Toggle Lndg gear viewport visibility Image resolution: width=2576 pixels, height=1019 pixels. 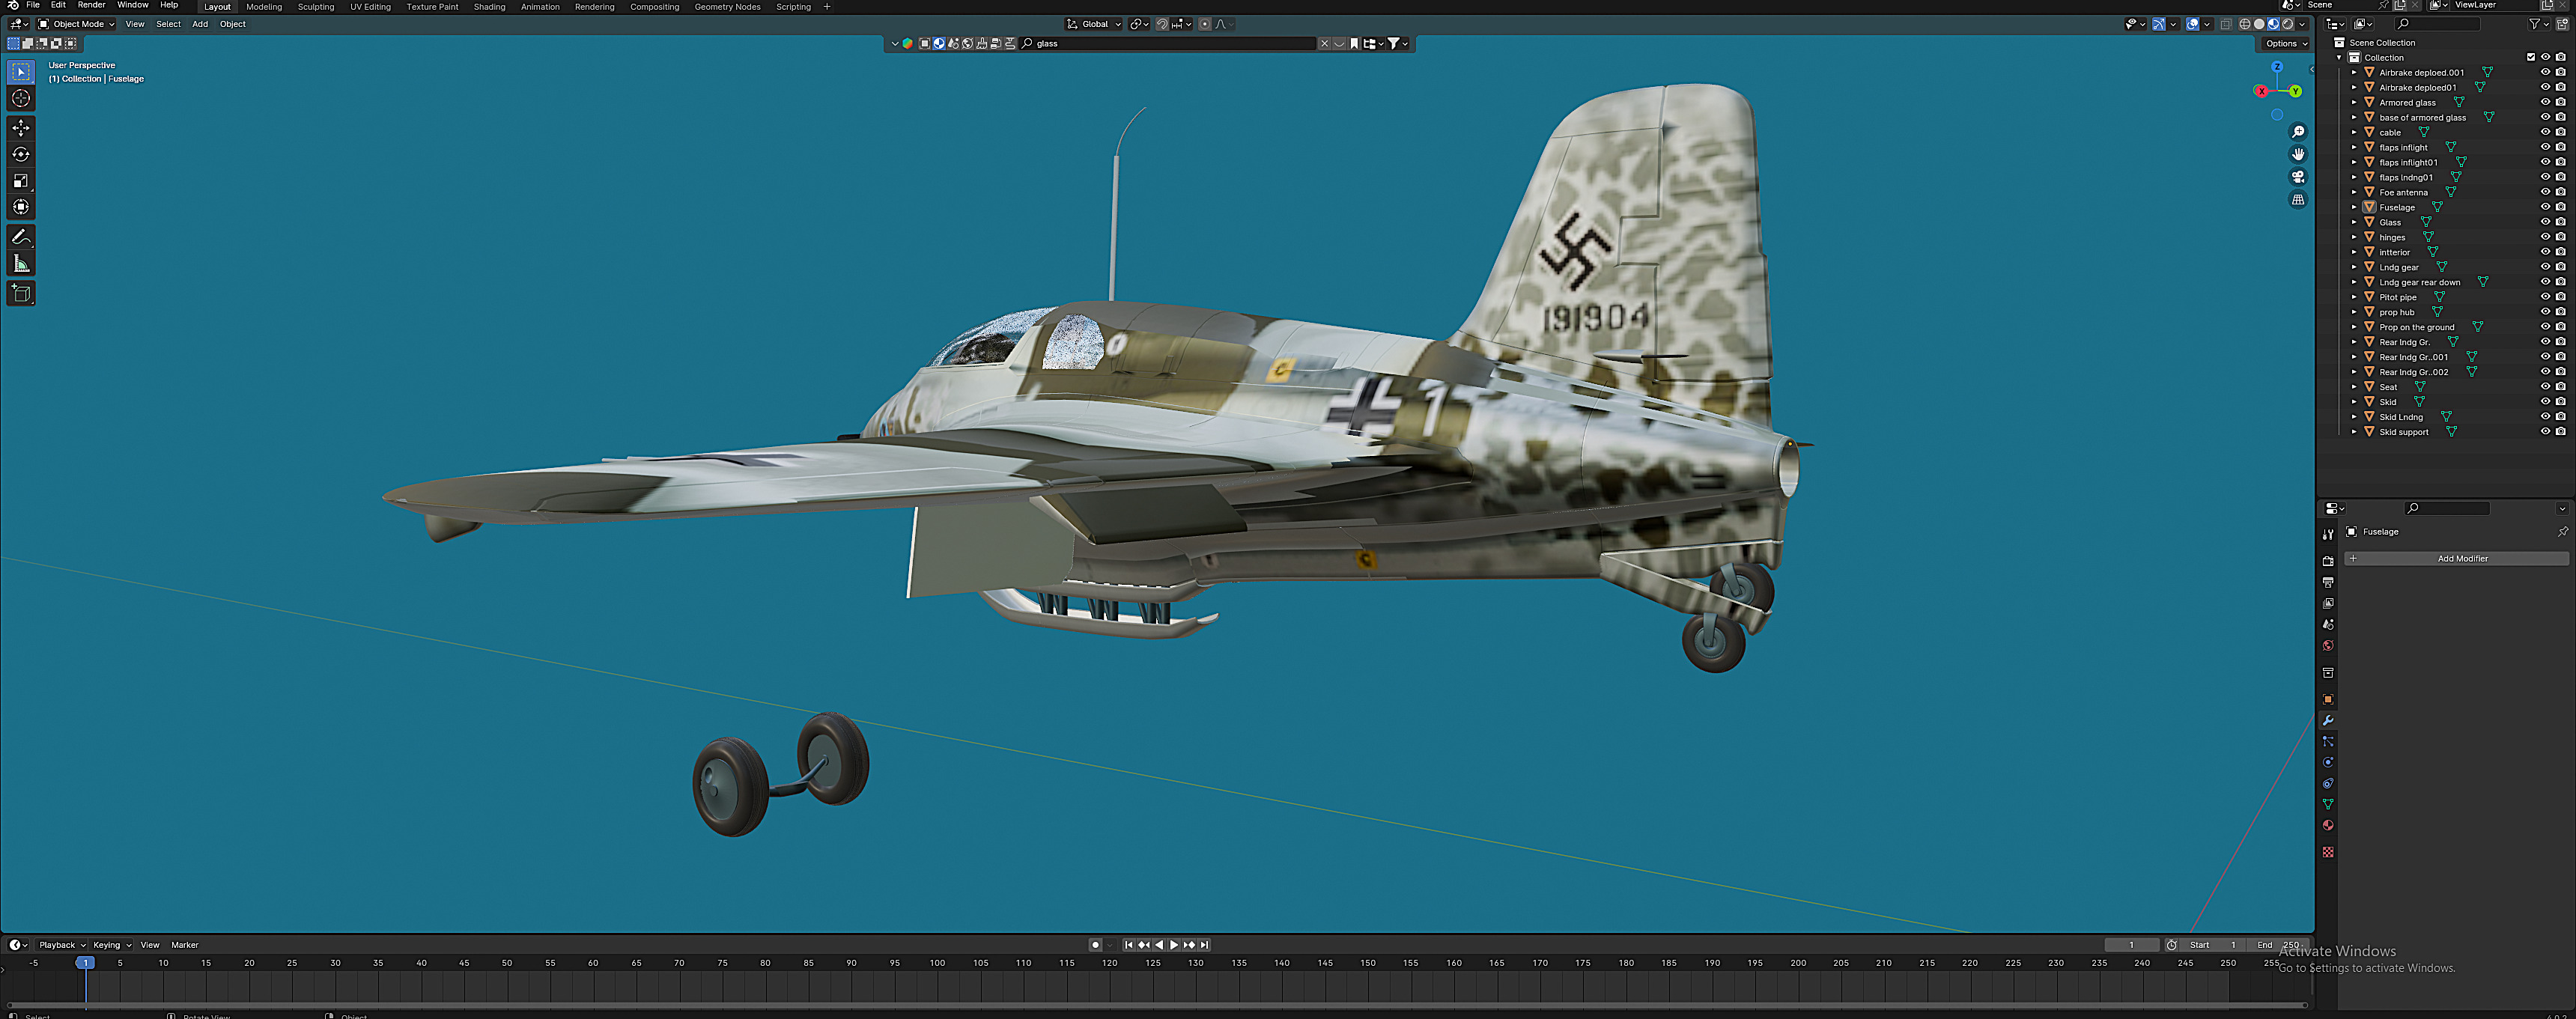coord(2545,267)
